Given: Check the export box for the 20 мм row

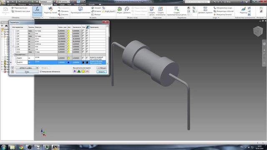Looking at the screenshot, I should (x=87, y=42).
